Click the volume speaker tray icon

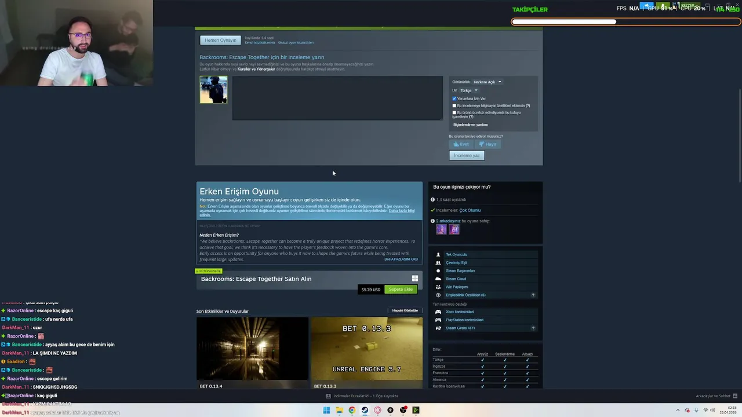pyautogui.click(x=714, y=410)
